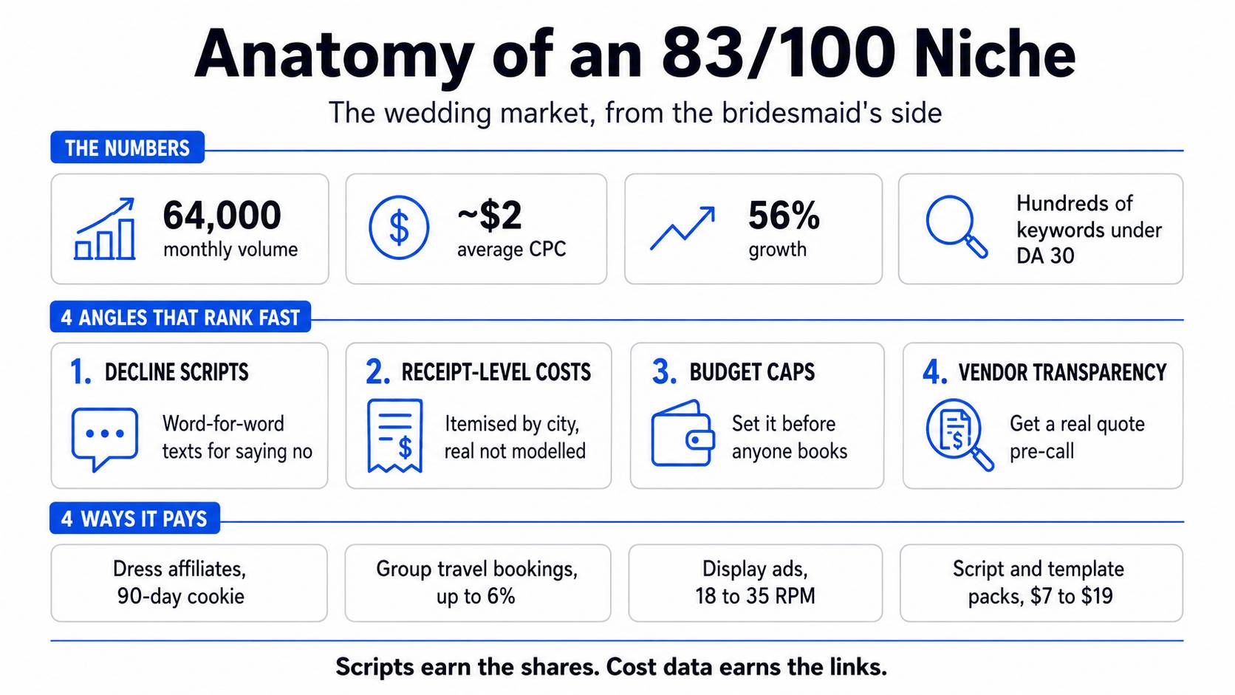Click the Dress affiliates 90-day cookie card
Screen dimensions: 1235x695
tap(189, 583)
